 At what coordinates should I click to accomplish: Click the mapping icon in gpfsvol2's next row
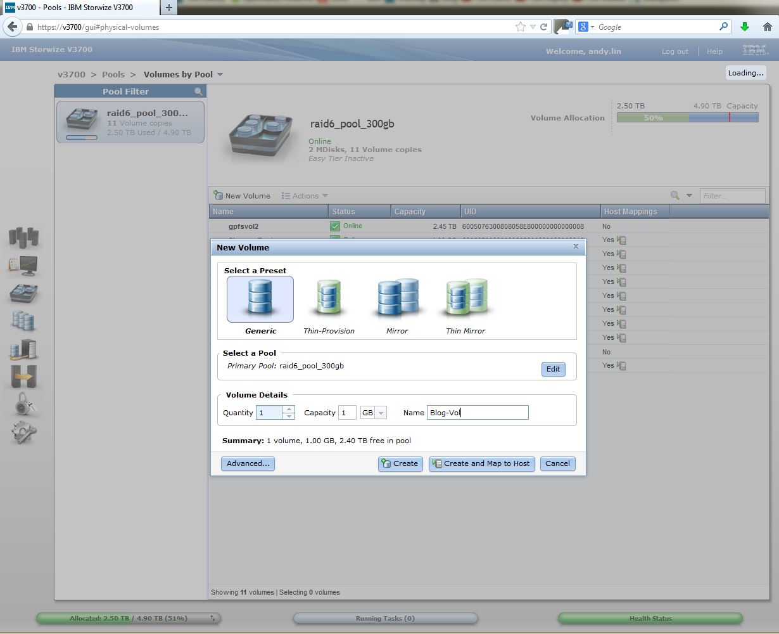point(623,240)
